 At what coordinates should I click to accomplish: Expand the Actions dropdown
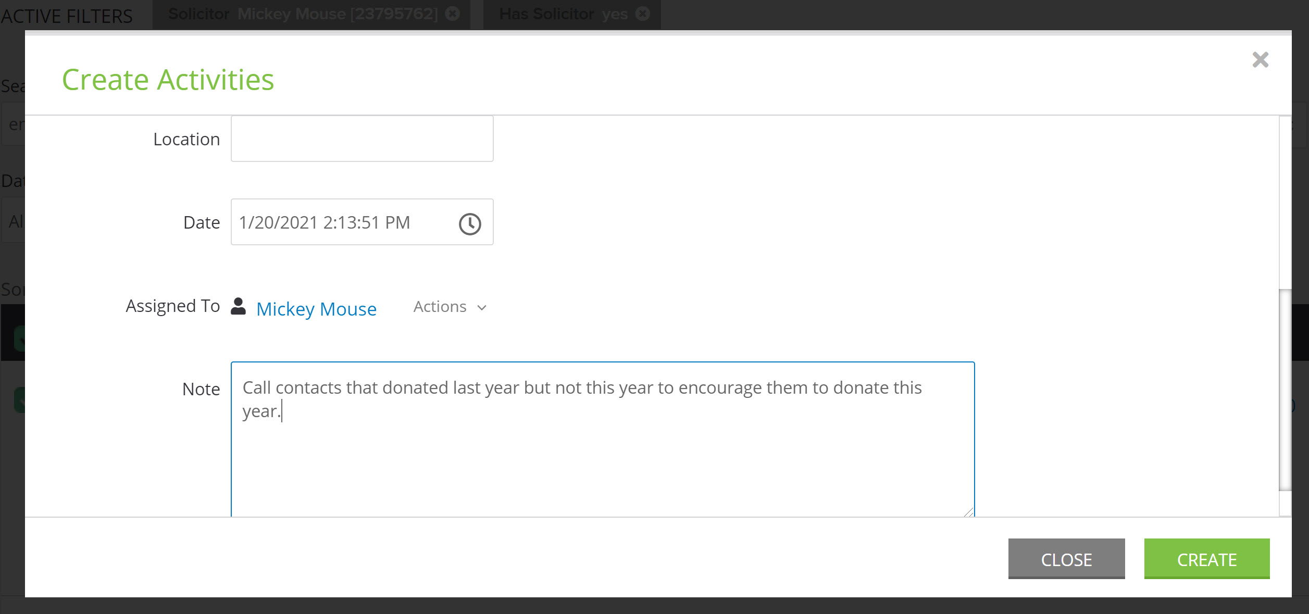point(450,307)
